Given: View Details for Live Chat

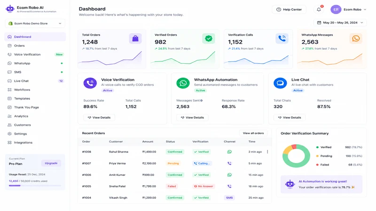Looking at the screenshot, I should 290,118.
